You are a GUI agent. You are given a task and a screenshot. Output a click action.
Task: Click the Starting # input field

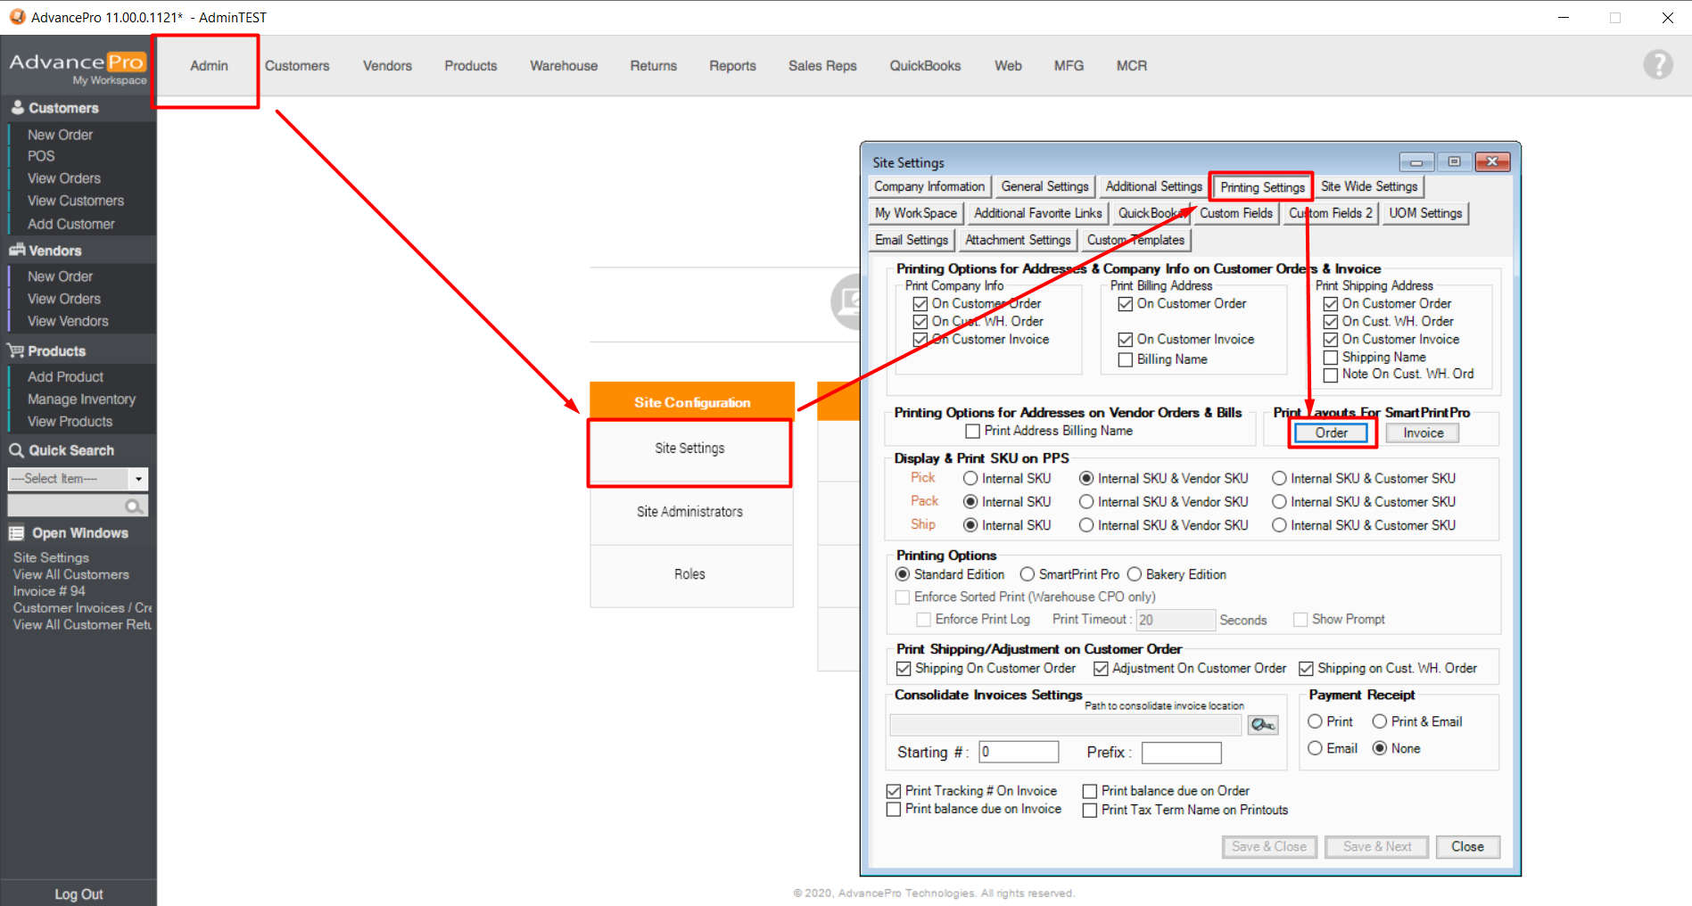(1019, 752)
